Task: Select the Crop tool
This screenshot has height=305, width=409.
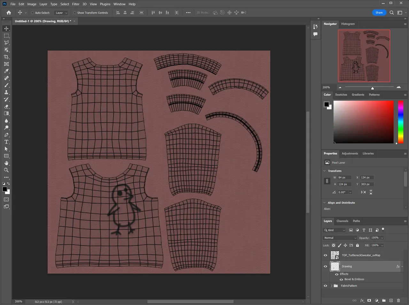Action: click(6, 57)
